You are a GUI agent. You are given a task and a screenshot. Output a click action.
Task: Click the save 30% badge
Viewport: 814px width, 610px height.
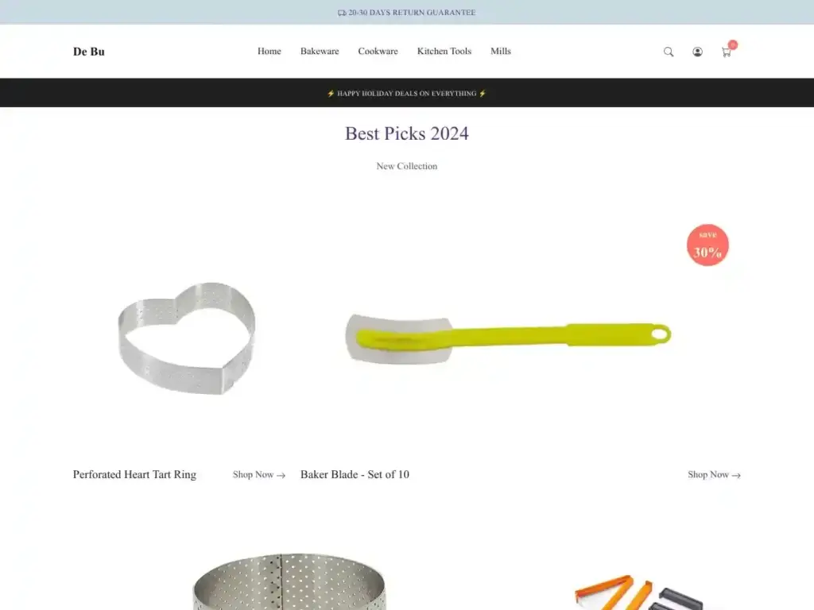707,245
